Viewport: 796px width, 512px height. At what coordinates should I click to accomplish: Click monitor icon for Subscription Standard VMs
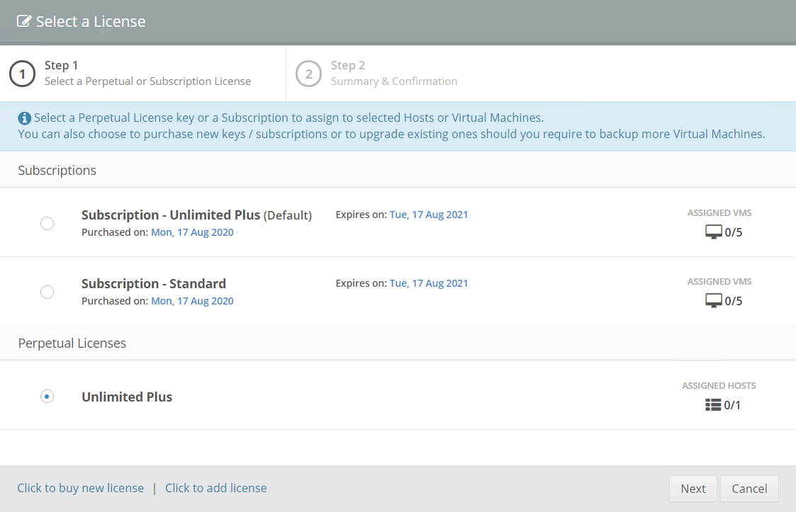click(713, 301)
